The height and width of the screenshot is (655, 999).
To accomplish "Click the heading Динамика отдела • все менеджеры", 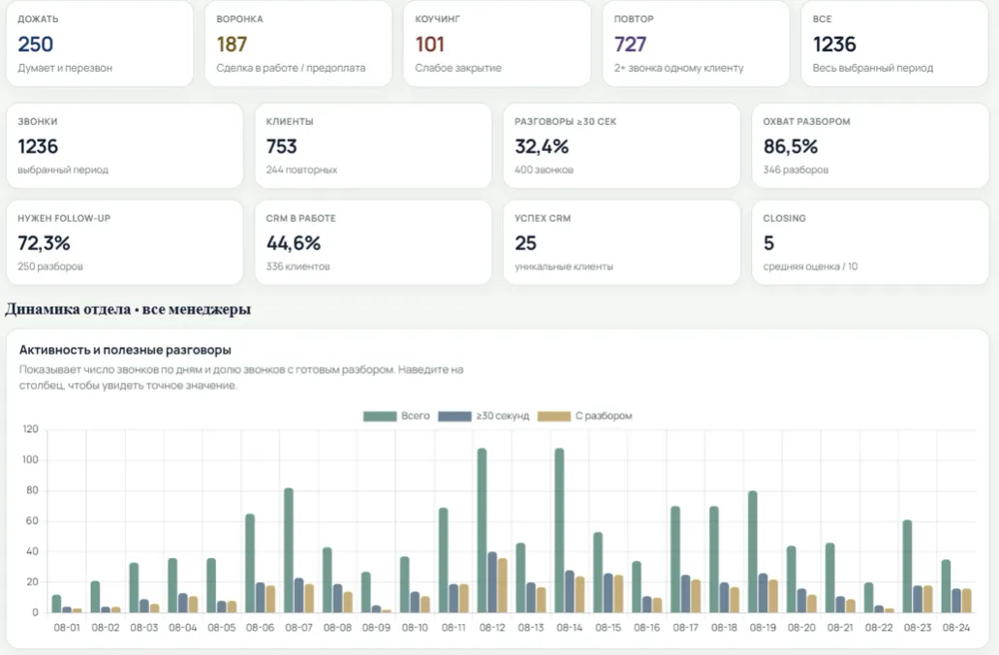I will (128, 310).
